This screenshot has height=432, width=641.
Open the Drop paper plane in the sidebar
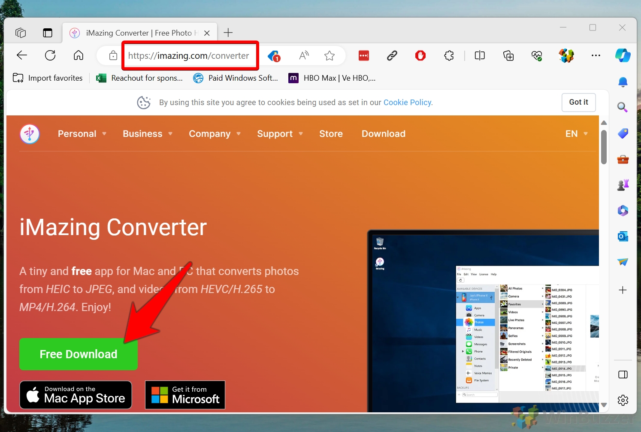(623, 262)
